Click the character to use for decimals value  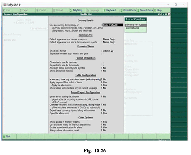point(103,62)
